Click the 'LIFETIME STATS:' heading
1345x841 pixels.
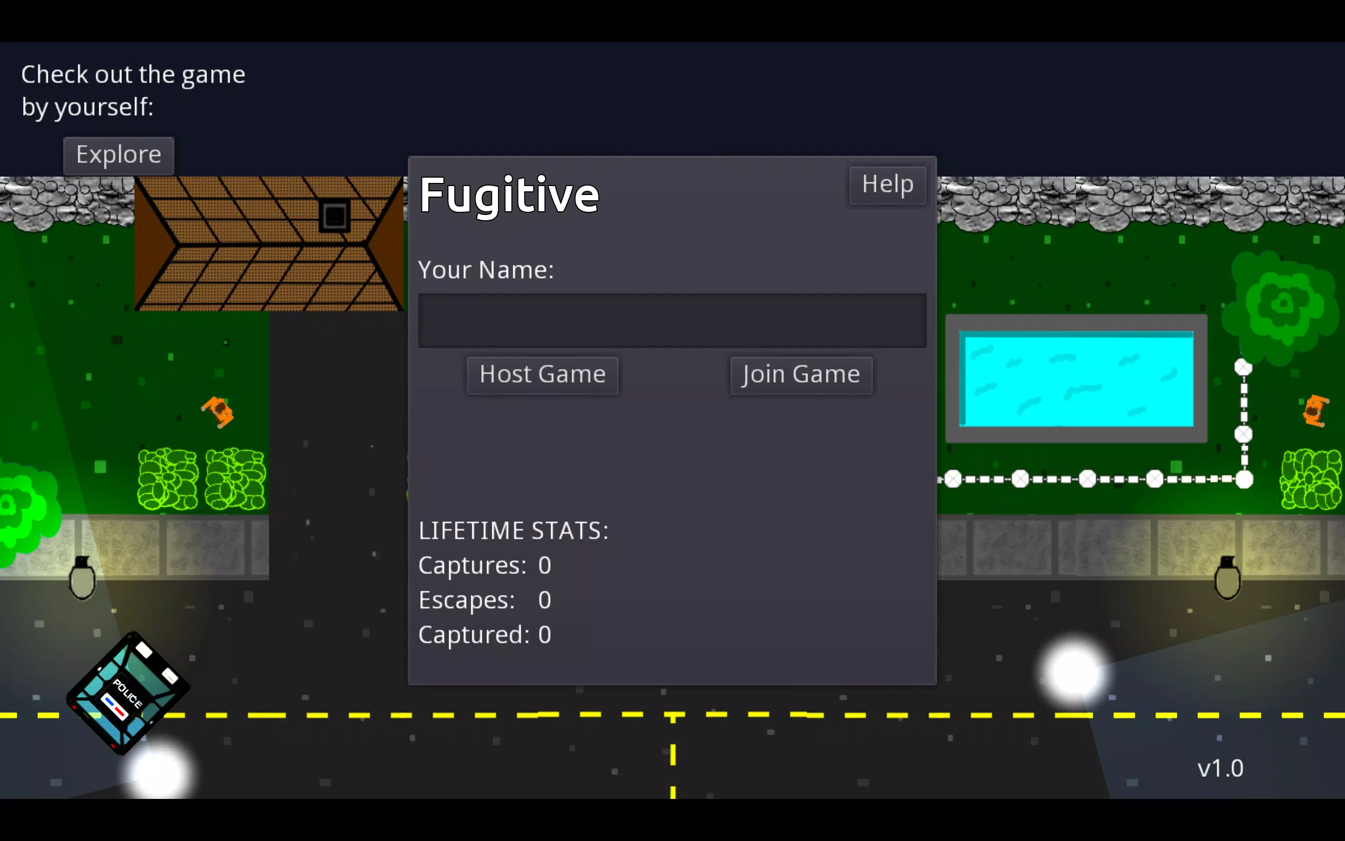click(513, 531)
